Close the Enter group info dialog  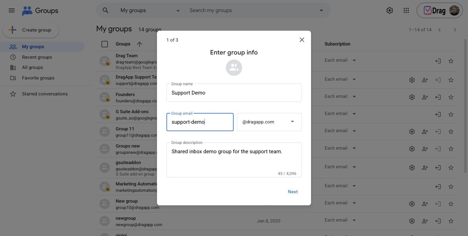[302, 40]
